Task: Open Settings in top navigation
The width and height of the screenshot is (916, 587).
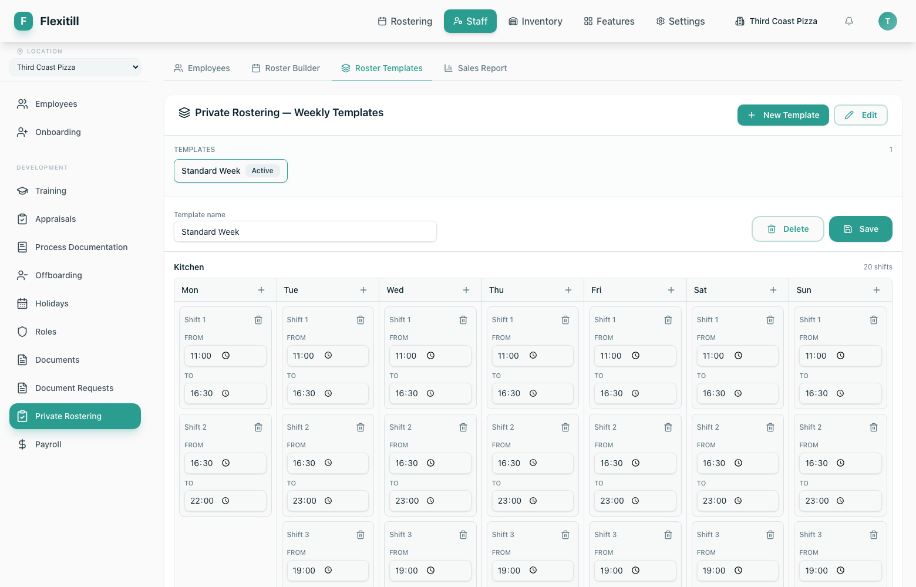Action: pos(681,21)
